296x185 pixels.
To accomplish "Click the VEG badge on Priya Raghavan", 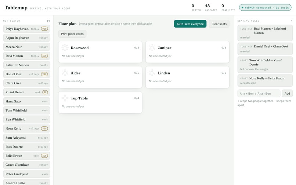I will pos(44,29).
